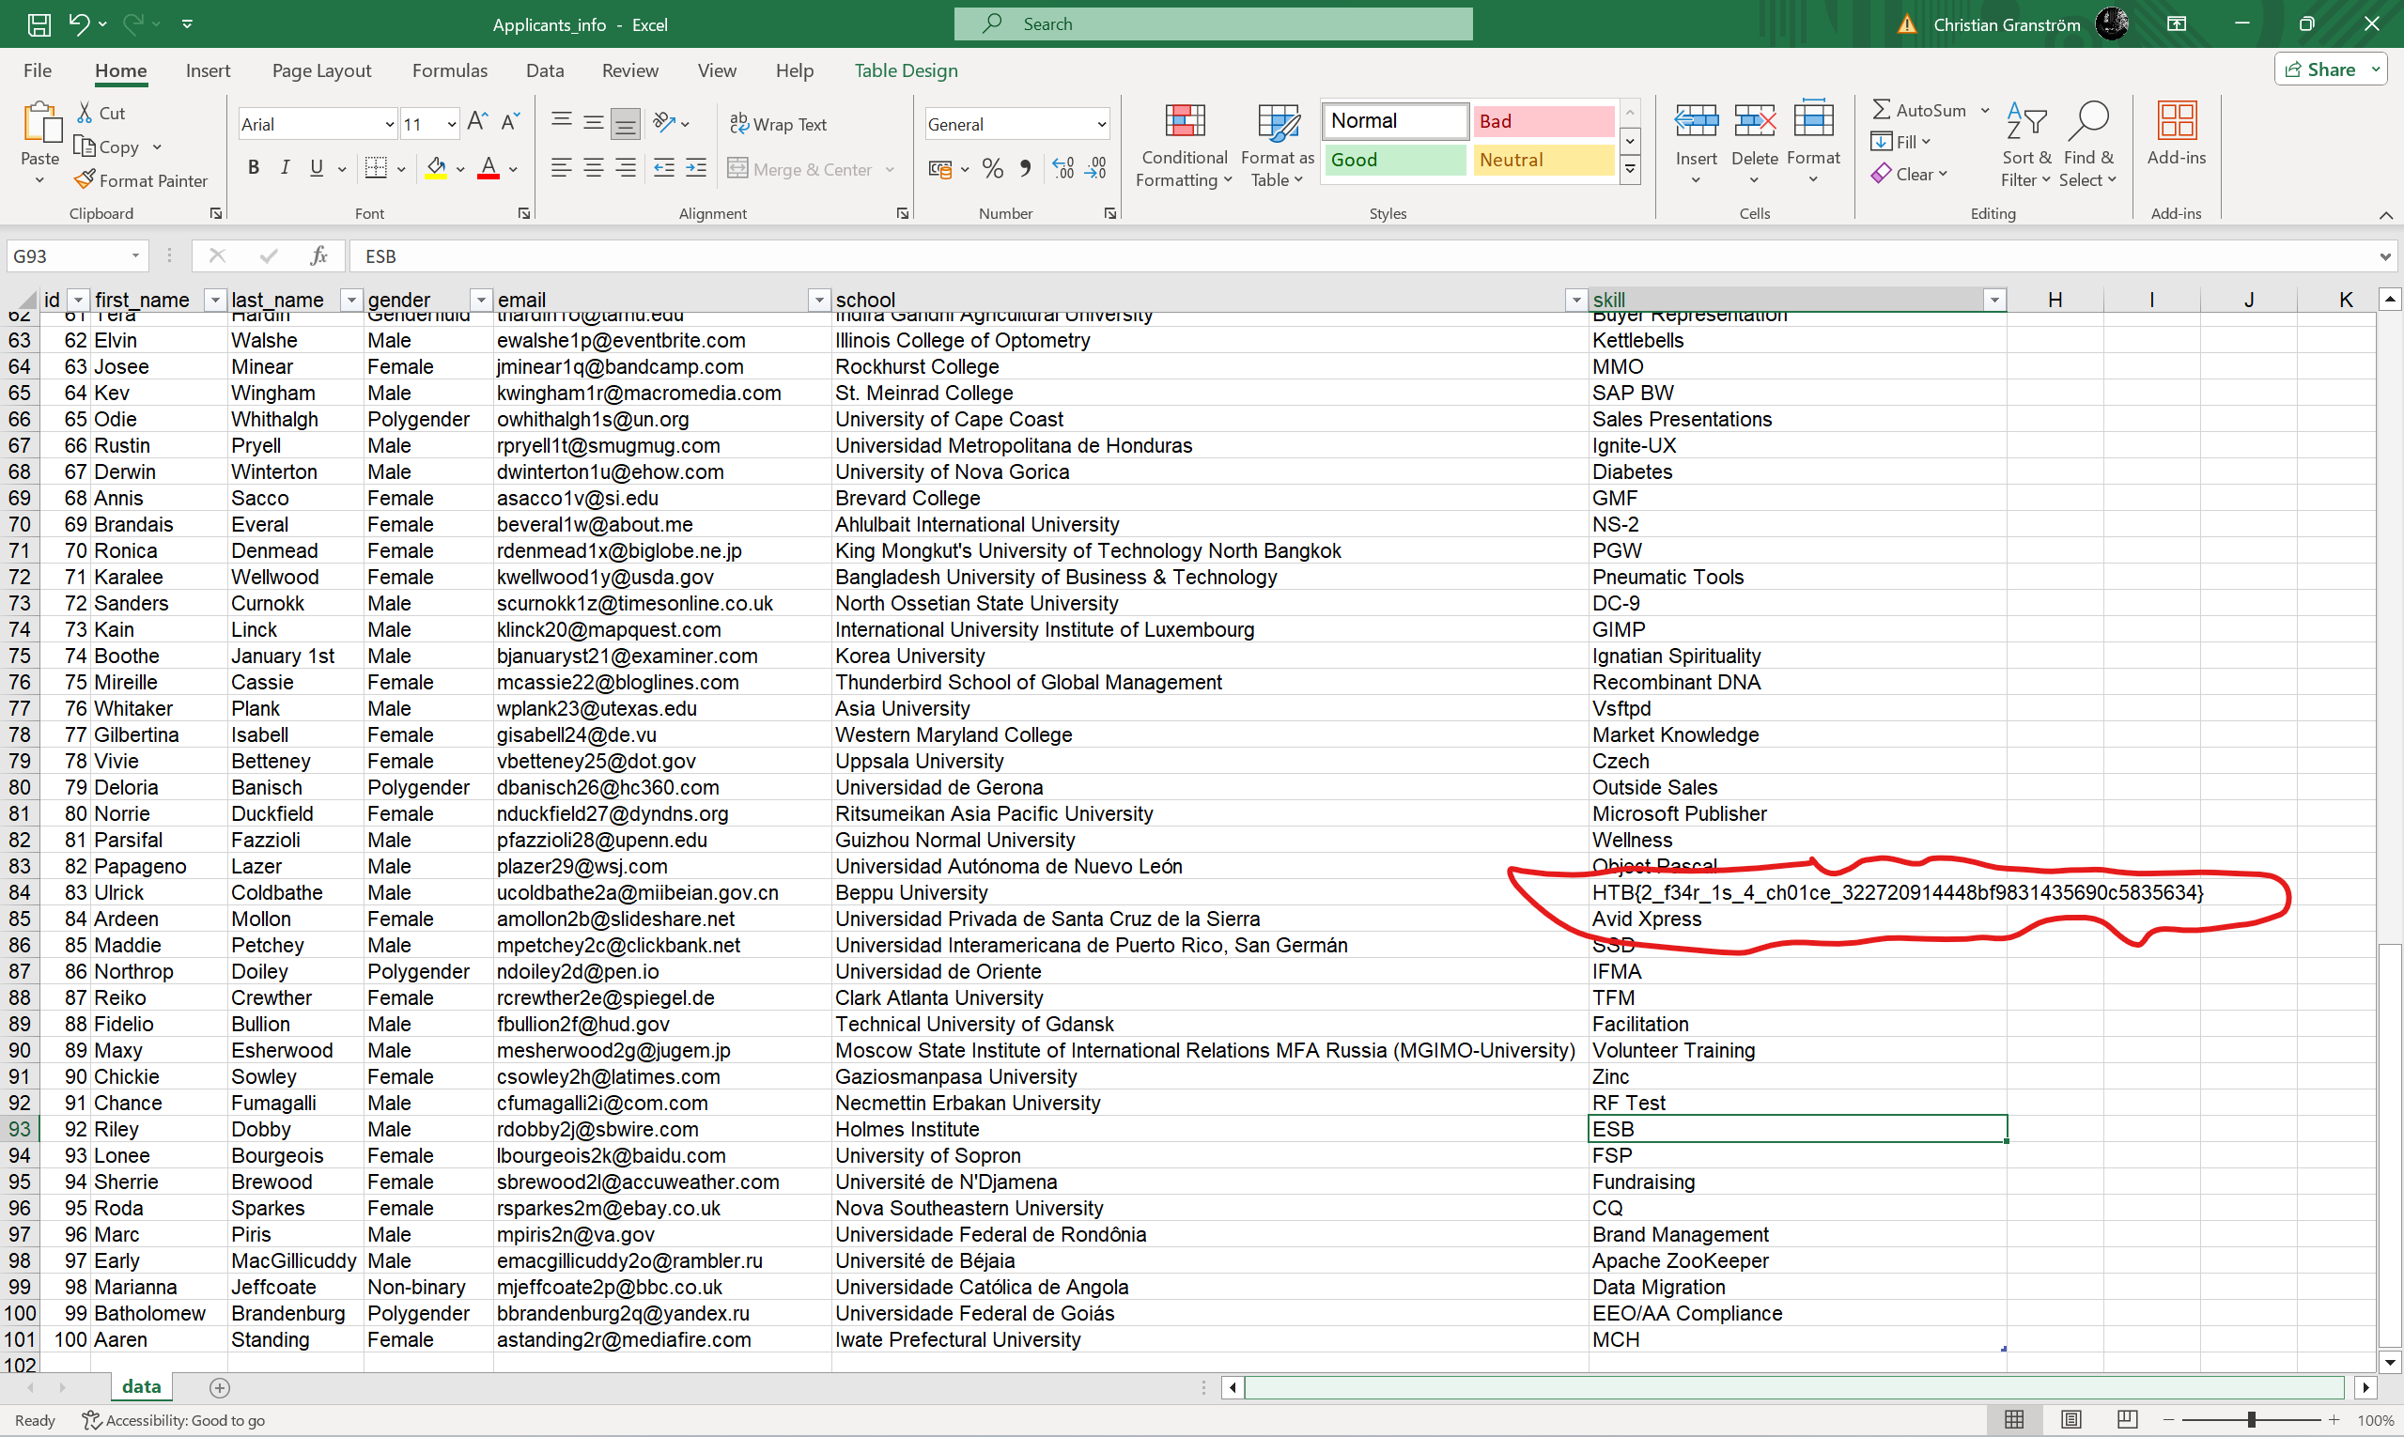This screenshot has height=1437, width=2404.
Task: Toggle Wrap Text on
Action: [778, 124]
